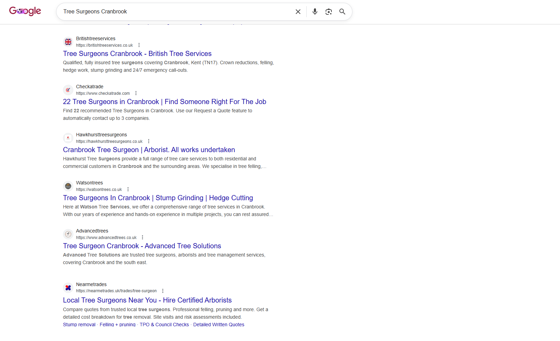
Task: Click the Hawkhursttreesurgeons site name
Action: coord(101,135)
